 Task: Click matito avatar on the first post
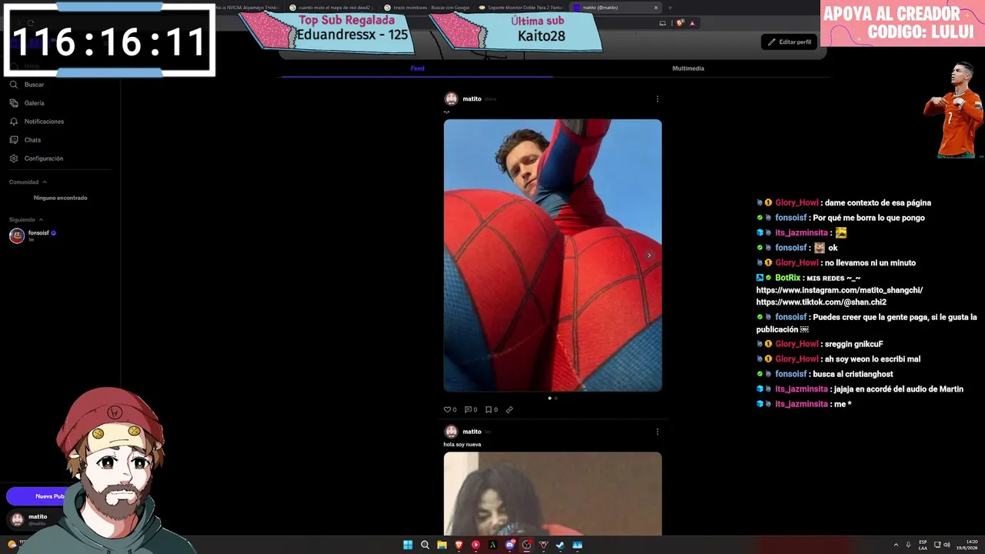coord(451,98)
